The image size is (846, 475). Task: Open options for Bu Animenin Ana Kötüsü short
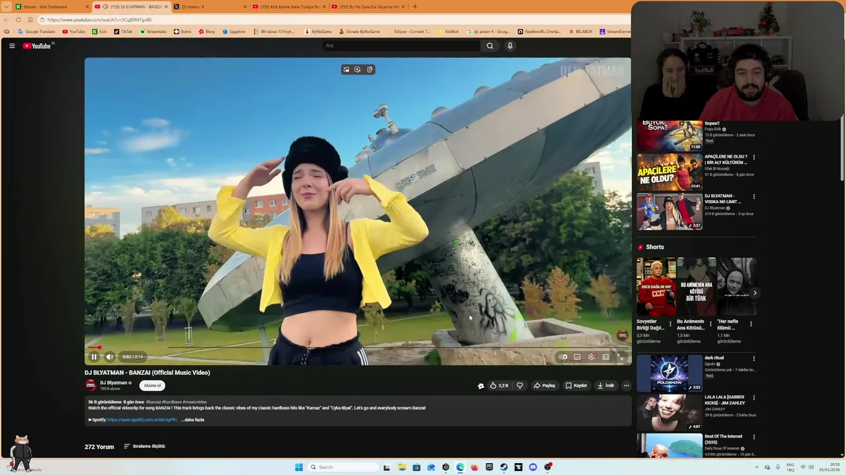click(x=711, y=324)
